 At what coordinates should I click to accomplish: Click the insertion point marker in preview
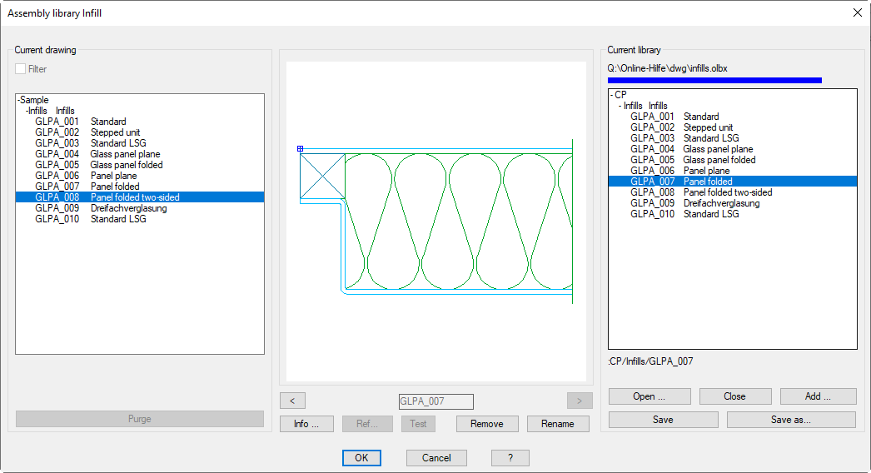click(x=300, y=149)
